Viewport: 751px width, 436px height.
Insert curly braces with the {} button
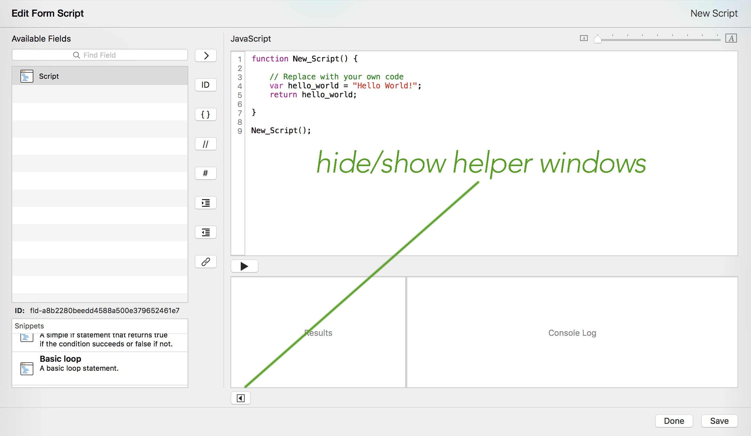pos(206,115)
